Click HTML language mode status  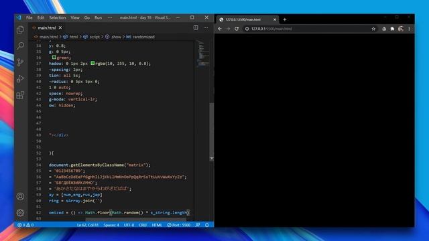157,225
